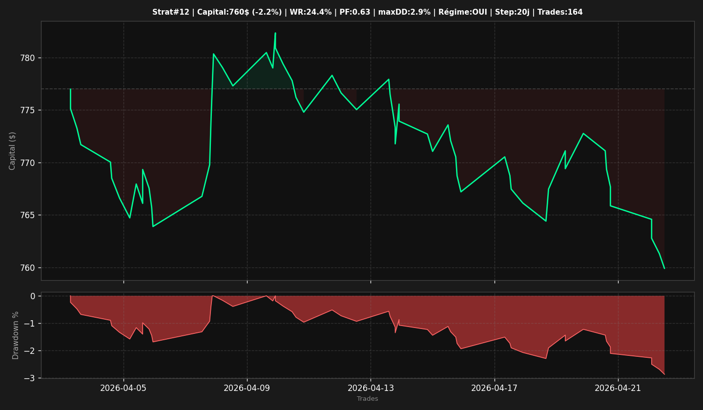Click the Drawdown % axis label
The width and height of the screenshot is (703, 410).
[16, 335]
